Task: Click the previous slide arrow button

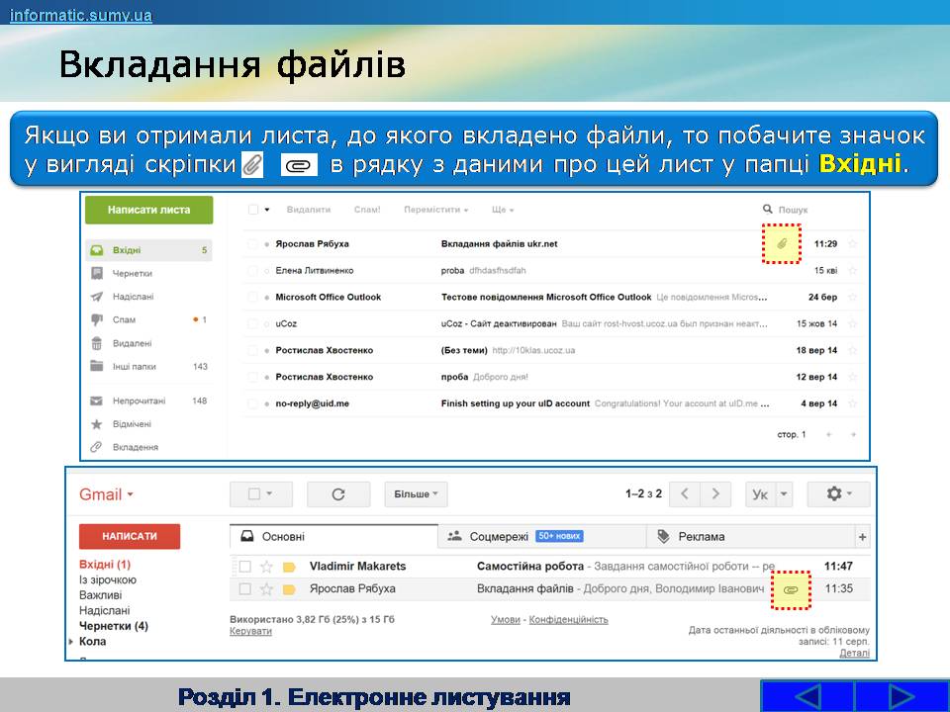Action: point(807,696)
